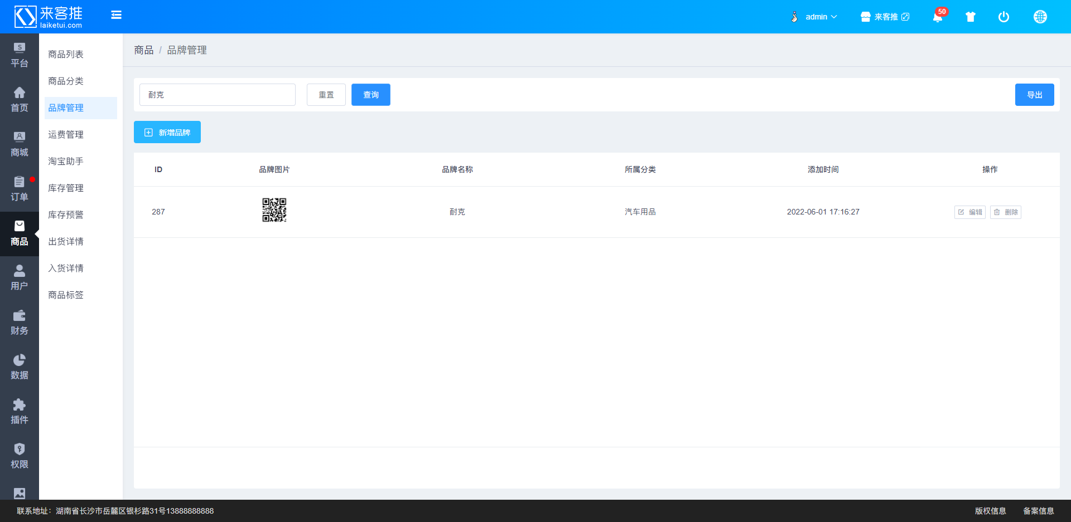Click the ID column header
The height and width of the screenshot is (522, 1071).
coord(158,169)
